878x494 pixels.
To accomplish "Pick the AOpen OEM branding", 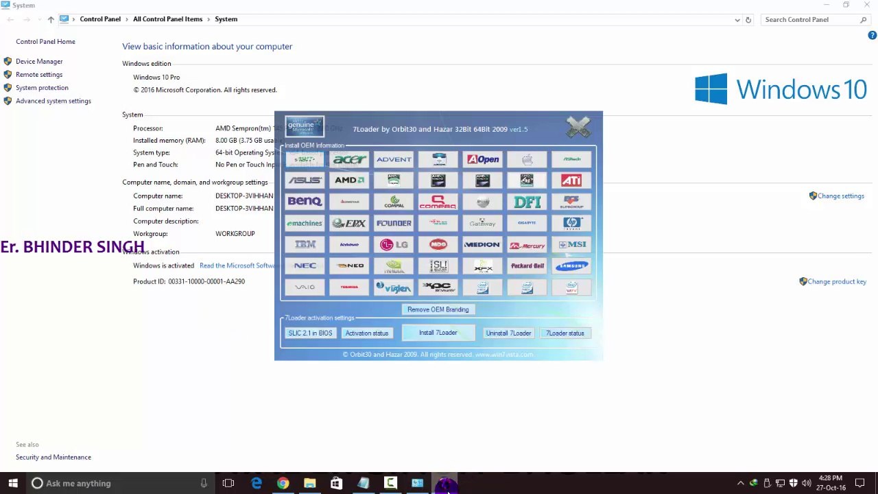I will [x=483, y=160].
